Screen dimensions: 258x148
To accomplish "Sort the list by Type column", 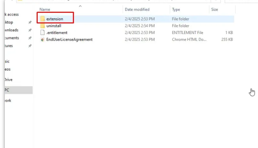I will tap(176, 10).
